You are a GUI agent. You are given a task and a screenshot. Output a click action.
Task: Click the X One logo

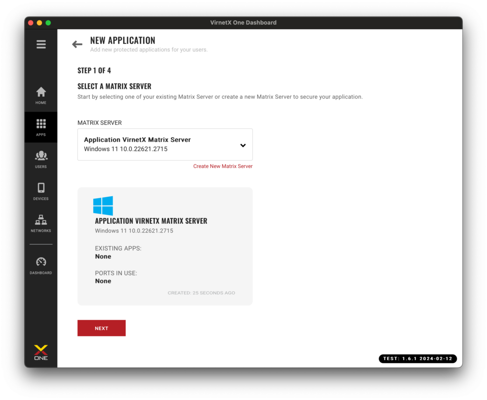pyautogui.click(x=41, y=352)
